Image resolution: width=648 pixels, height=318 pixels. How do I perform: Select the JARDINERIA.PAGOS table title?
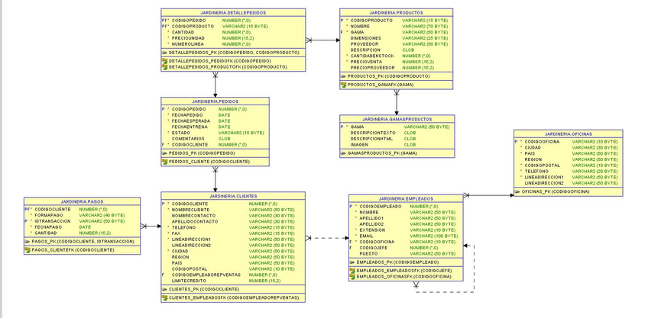pos(82,201)
